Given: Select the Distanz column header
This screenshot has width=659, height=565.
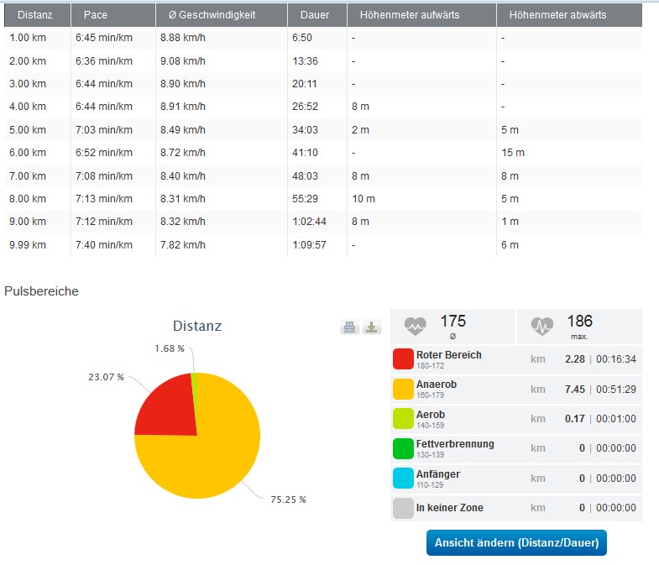Looking at the screenshot, I should (x=32, y=15).
